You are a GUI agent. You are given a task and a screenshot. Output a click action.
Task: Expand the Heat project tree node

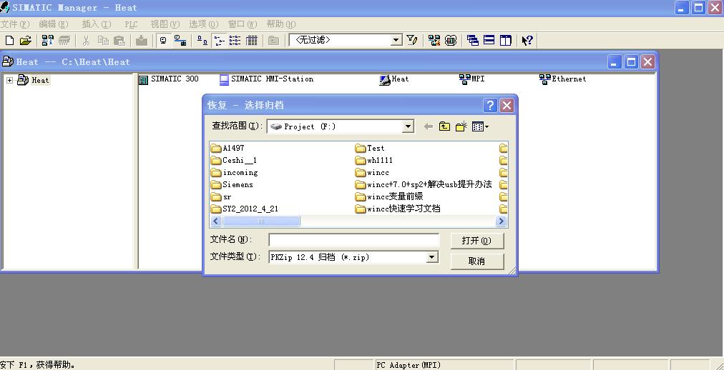pos(9,80)
